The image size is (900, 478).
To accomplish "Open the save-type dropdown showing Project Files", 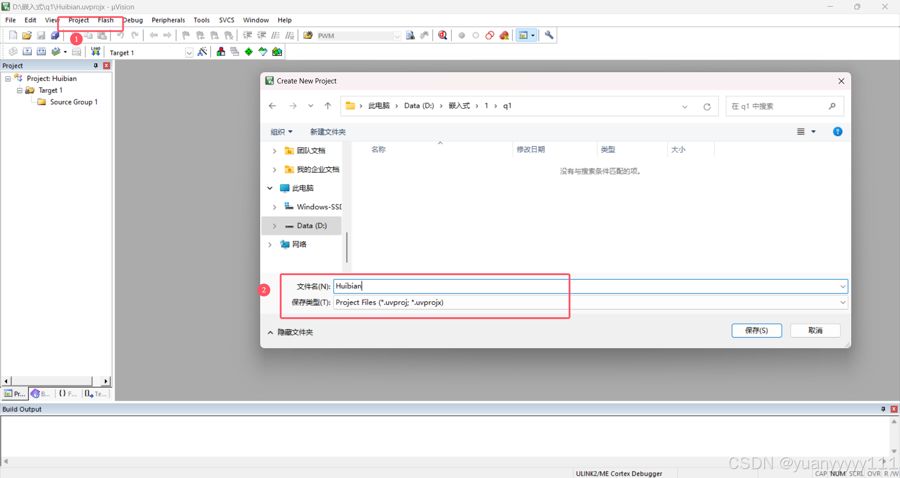I will (843, 302).
